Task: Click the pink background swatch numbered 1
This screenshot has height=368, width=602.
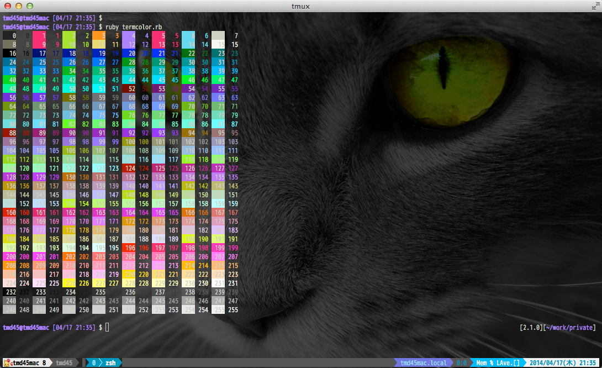Action: (39, 36)
